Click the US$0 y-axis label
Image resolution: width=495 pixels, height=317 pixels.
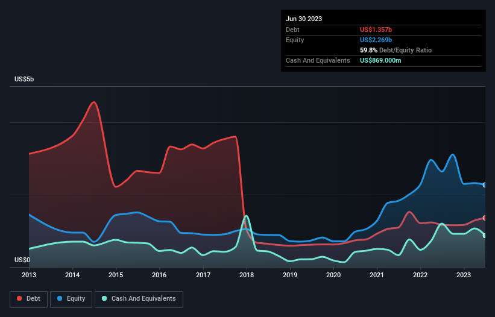[22, 260]
